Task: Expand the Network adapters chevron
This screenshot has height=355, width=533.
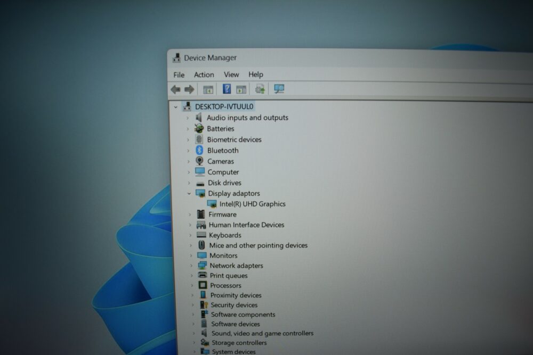Action: click(191, 266)
